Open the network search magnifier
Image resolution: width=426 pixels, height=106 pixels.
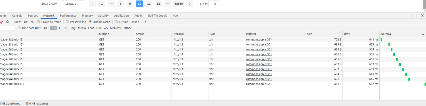pos(8,22)
